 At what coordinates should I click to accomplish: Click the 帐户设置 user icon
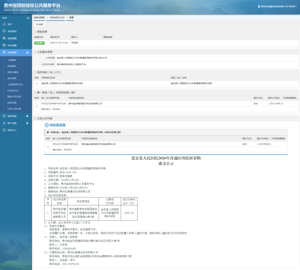tap(4, 123)
